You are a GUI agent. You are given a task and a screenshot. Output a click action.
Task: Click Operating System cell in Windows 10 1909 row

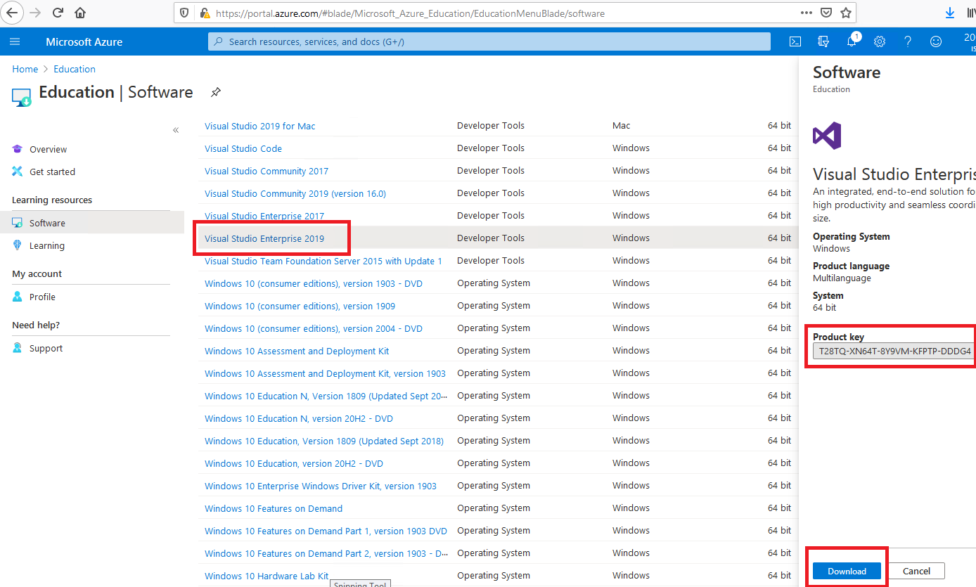[494, 306]
